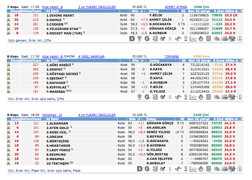Click the trophy icon under race 7
This screenshot has width=252, height=180.
click(x=139, y=39)
